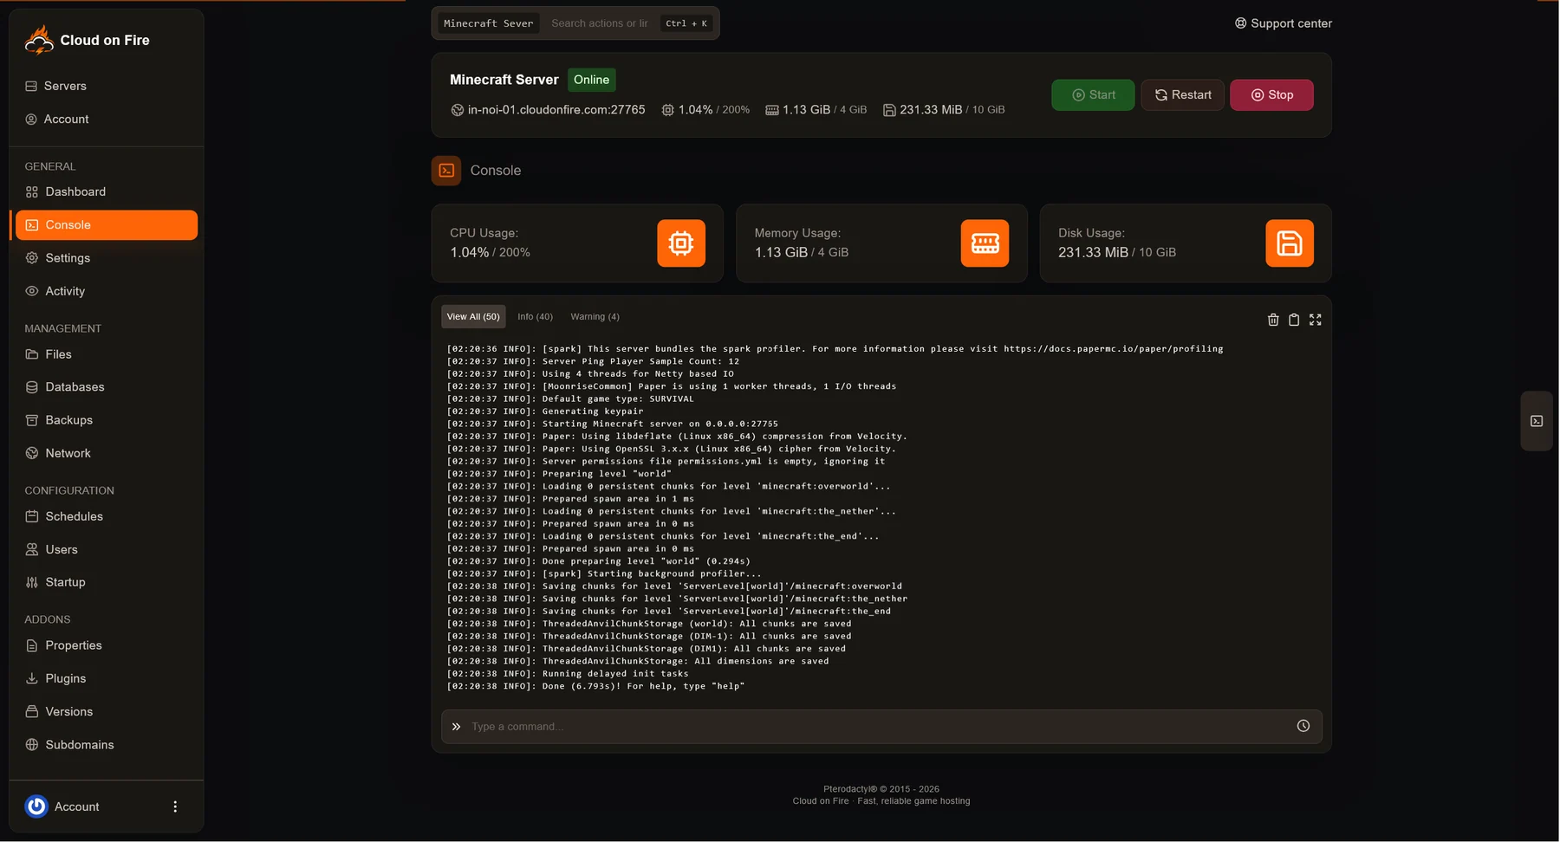Switch to the Info (40) tab
1560x842 pixels.
(x=535, y=317)
